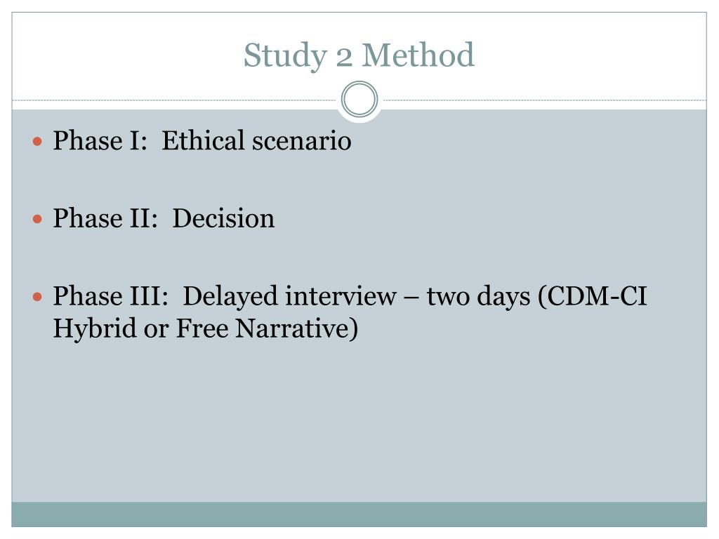
Task: Click the 'Phase II:' label
Action: 105,218
